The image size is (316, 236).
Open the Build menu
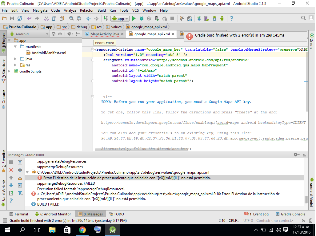[x=102, y=10]
